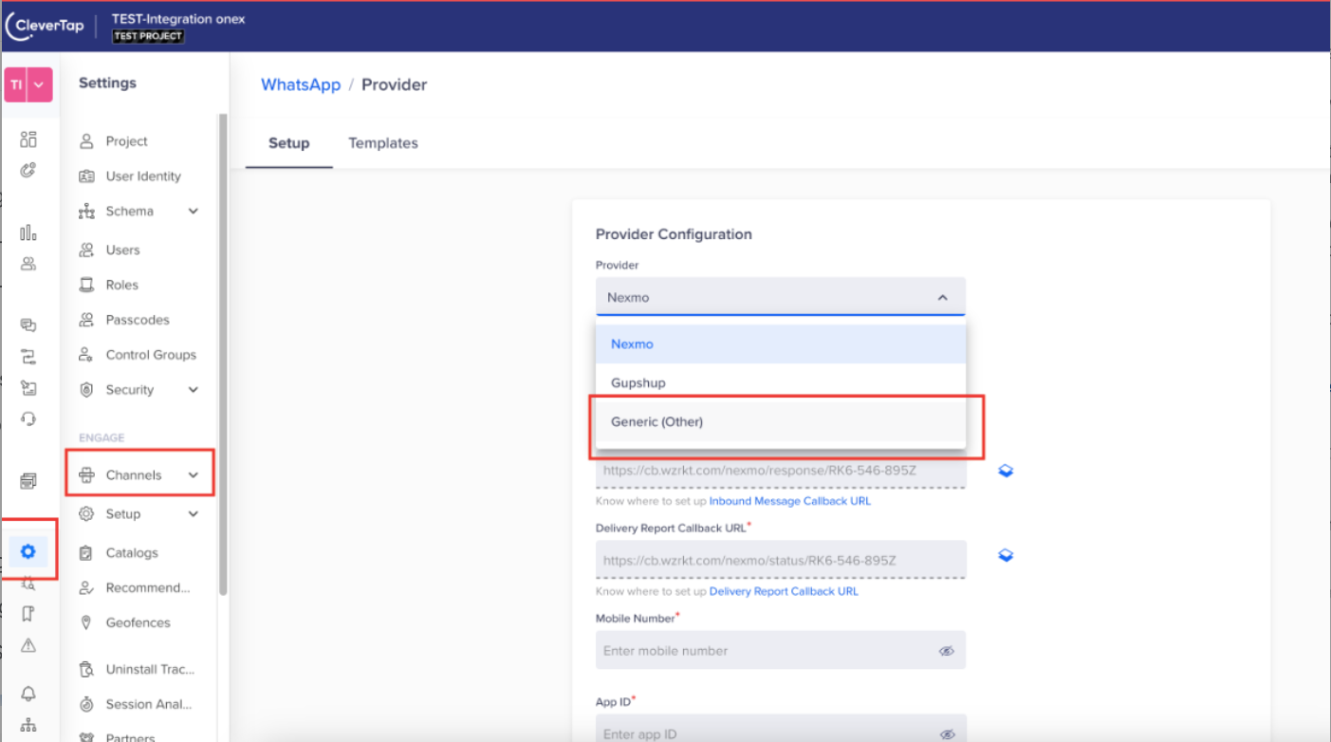Viewport: 1331px width, 742px height.
Task: Copy the Delivery Report Callback URL icon
Action: pos(1006,555)
